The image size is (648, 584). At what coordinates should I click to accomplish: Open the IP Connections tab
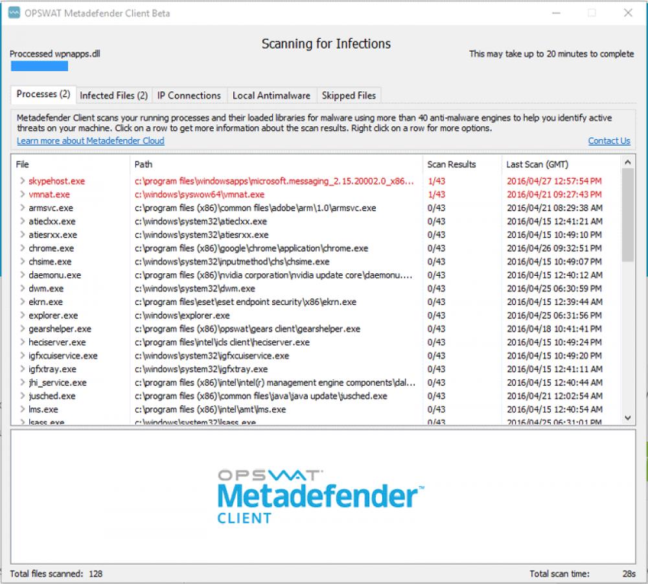tap(189, 95)
